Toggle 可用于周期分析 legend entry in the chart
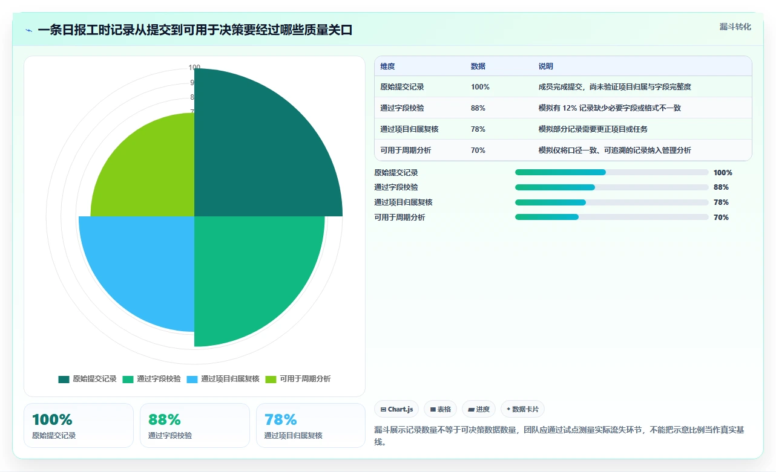 298,379
